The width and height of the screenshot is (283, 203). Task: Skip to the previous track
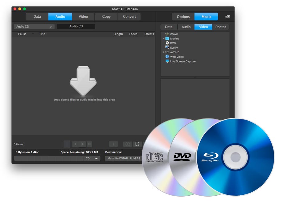click(75, 144)
